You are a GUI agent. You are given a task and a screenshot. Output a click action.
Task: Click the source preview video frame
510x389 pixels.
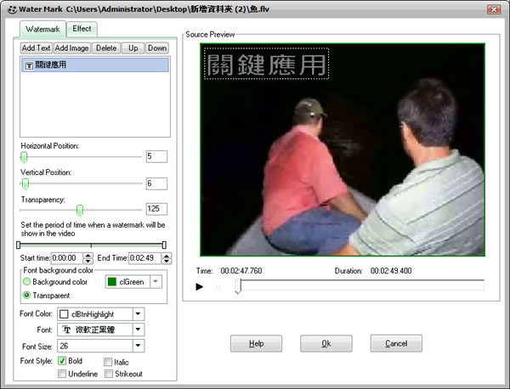pyautogui.click(x=343, y=149)
